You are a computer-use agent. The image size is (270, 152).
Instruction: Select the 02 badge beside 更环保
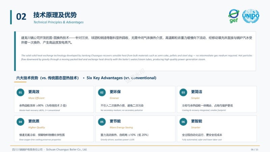click(102, 93)
